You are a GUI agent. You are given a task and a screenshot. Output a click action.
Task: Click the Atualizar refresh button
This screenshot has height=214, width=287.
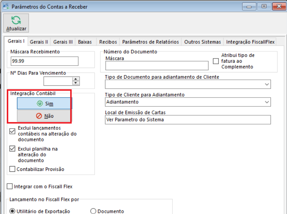point(16,23)
